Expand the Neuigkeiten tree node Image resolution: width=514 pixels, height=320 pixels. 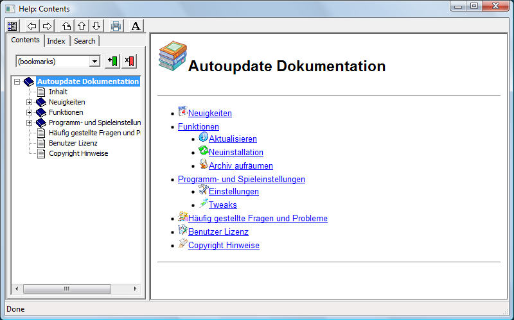click(29, 102)
